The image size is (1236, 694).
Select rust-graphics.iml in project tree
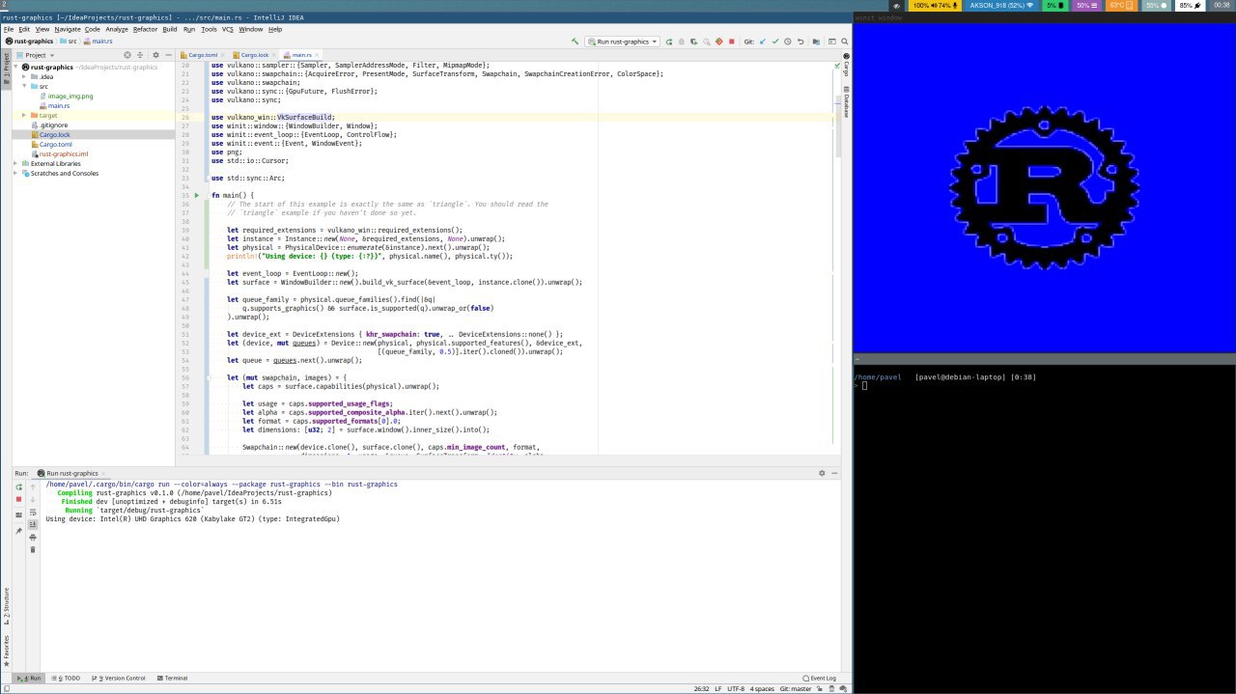pos(64,153)
